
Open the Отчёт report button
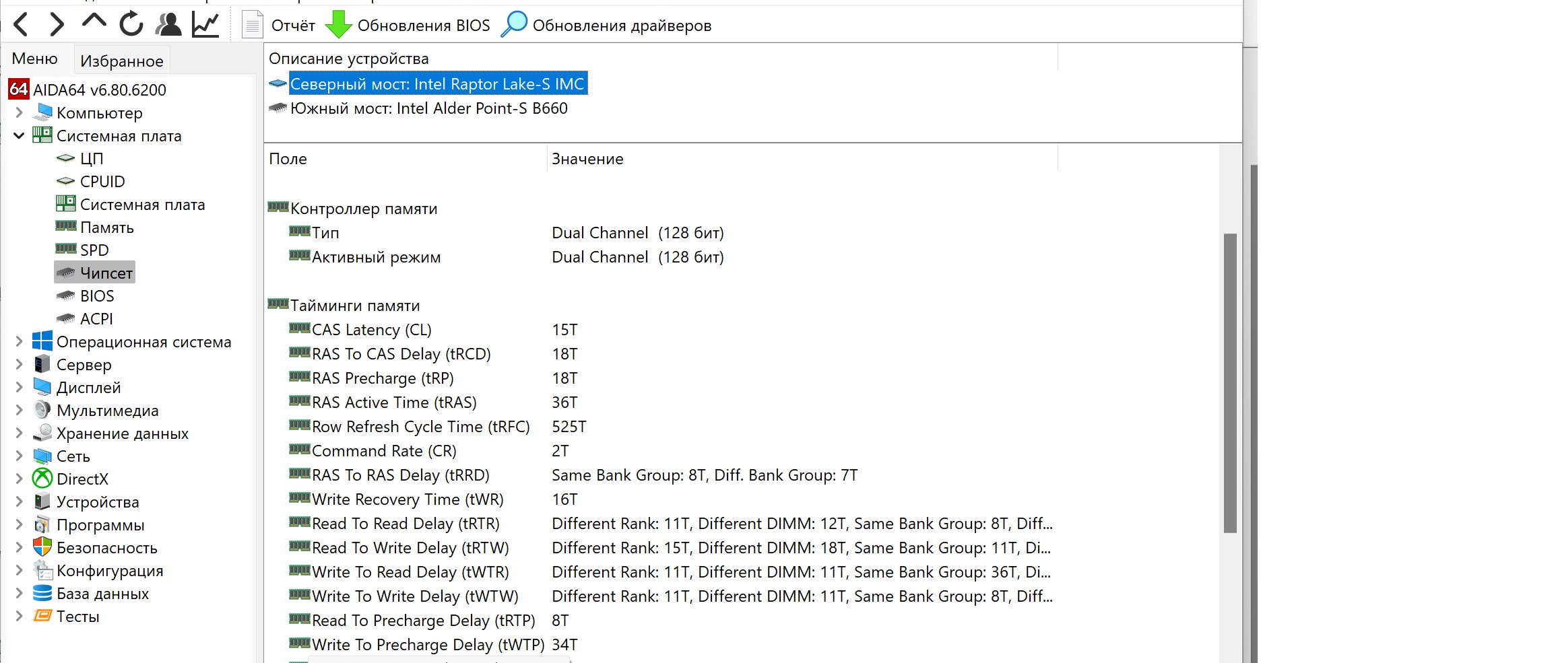pos(279,26)
